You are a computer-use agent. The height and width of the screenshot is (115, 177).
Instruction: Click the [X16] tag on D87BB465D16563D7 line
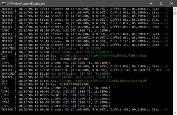8,59
